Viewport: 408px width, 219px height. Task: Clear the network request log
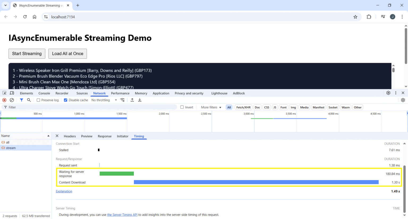coord(11,100)
